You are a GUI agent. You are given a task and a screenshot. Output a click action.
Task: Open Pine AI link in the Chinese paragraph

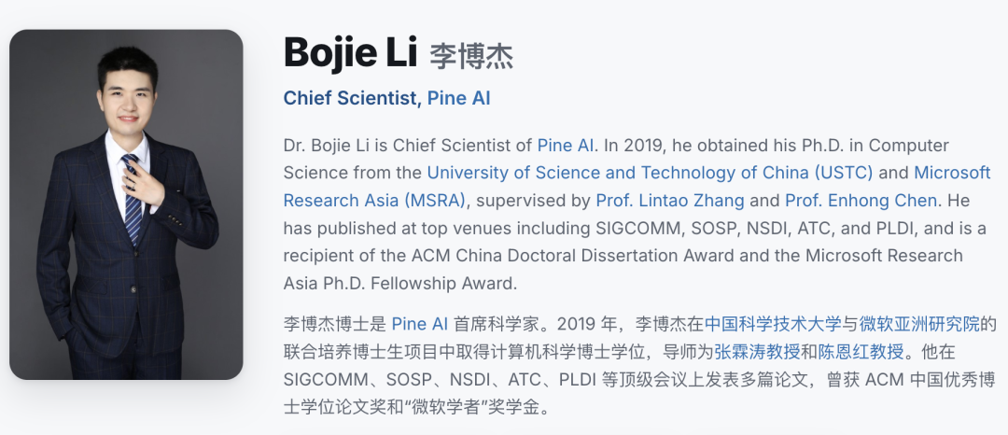[x=420, y=324]
